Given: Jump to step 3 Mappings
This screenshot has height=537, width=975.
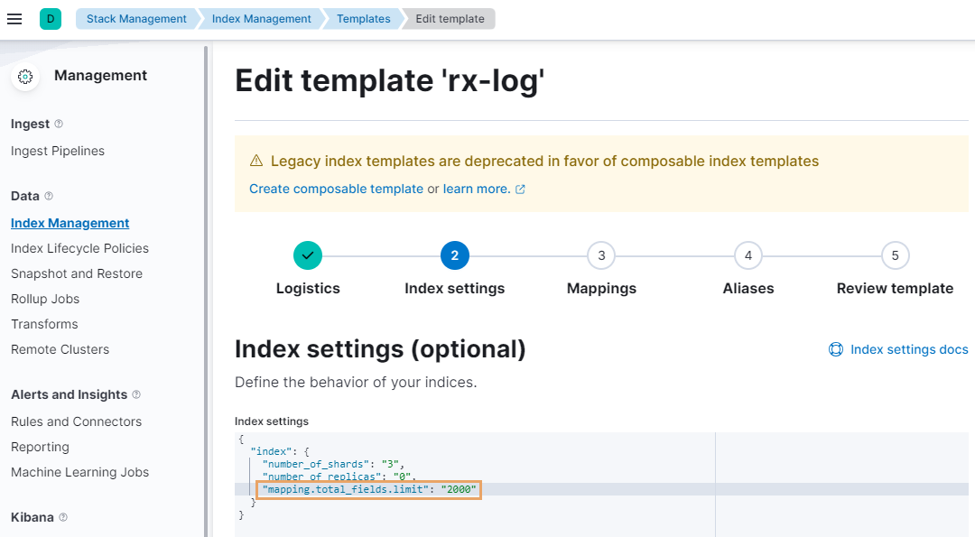Looking at the screenshot, I should (601, 255).
